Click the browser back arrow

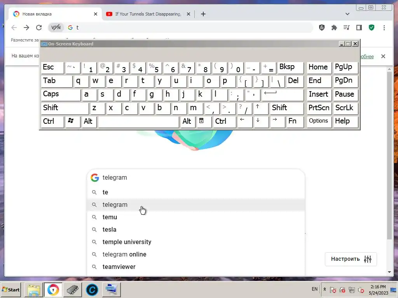coord(14,28)
